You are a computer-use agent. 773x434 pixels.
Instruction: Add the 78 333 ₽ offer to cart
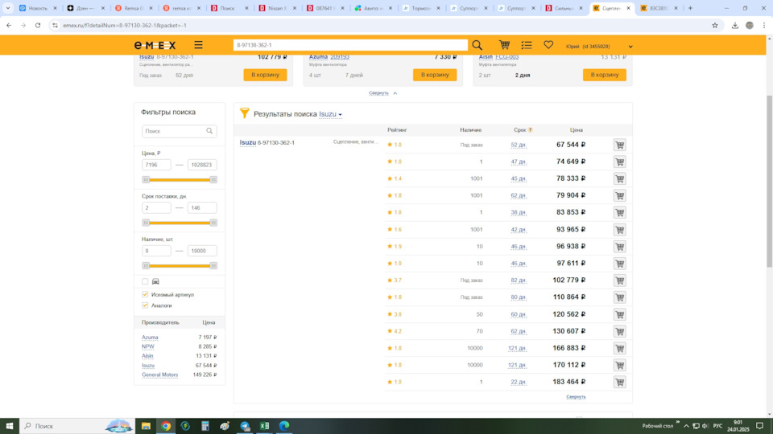click(620, 178)
